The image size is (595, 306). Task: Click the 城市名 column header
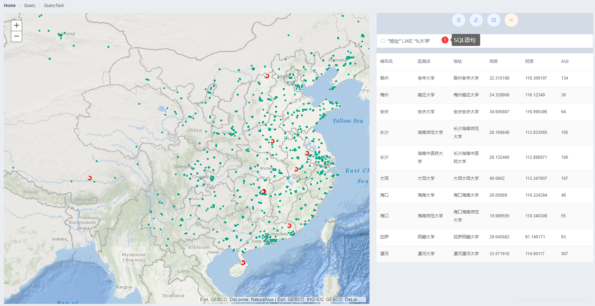click(x=386, y=61)
